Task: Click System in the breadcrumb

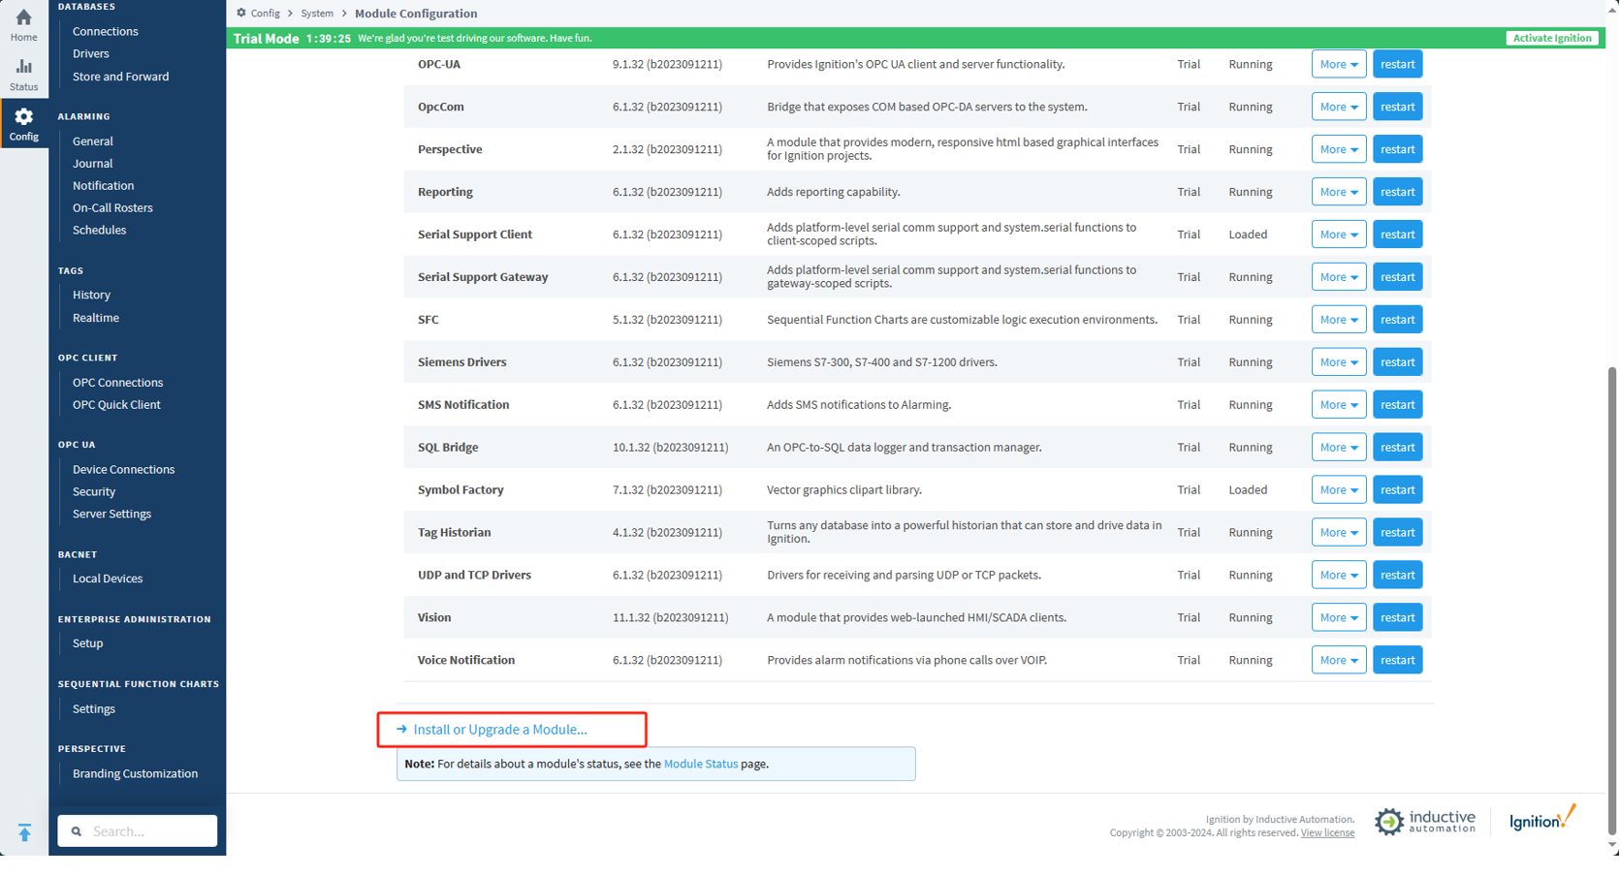Action: coord(317,14)
